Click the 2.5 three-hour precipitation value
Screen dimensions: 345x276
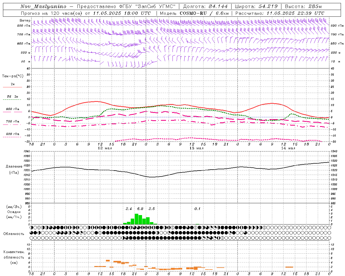coord(152,209)
